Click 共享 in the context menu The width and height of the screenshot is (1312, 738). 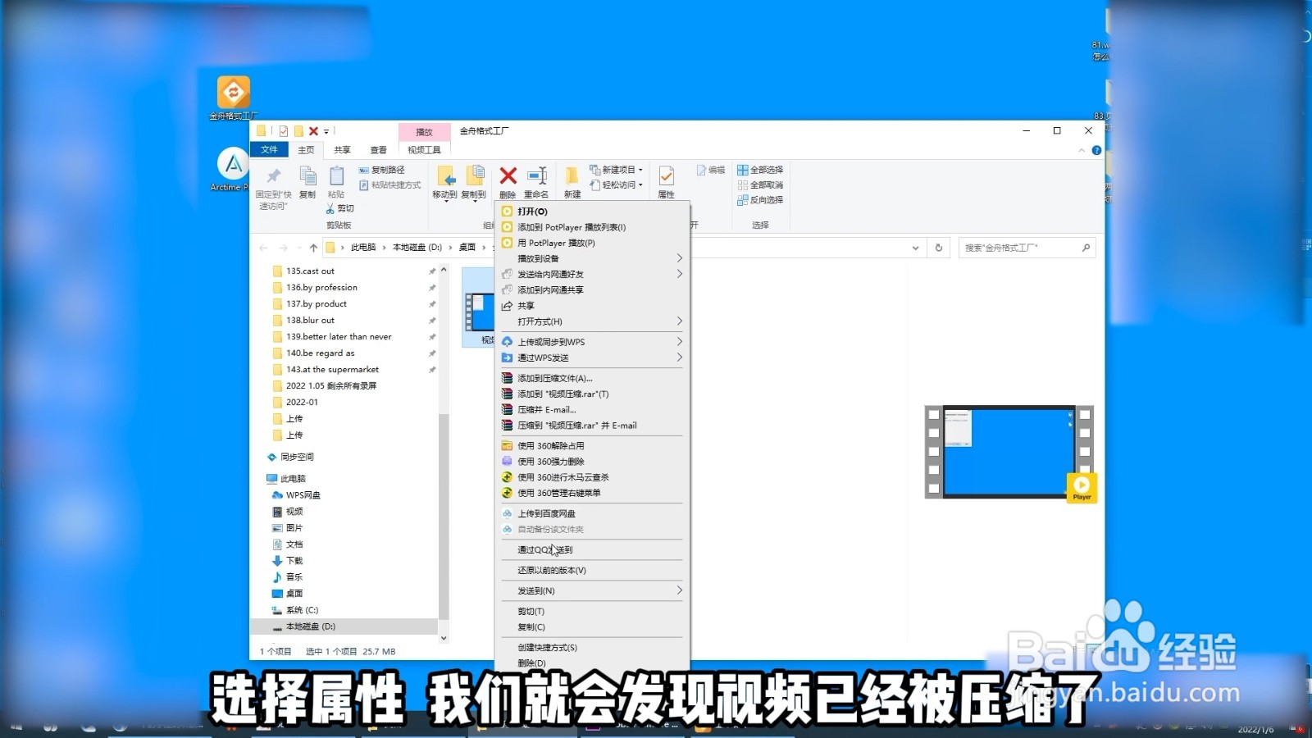pos(591,306)
